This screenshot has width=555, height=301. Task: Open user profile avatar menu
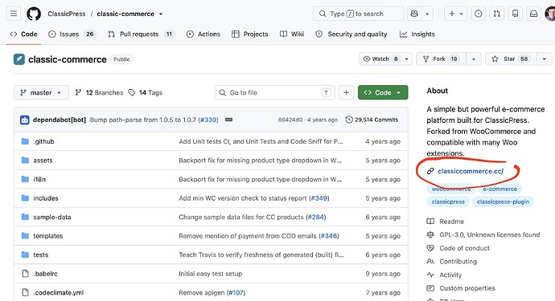(x=550, y=14)
